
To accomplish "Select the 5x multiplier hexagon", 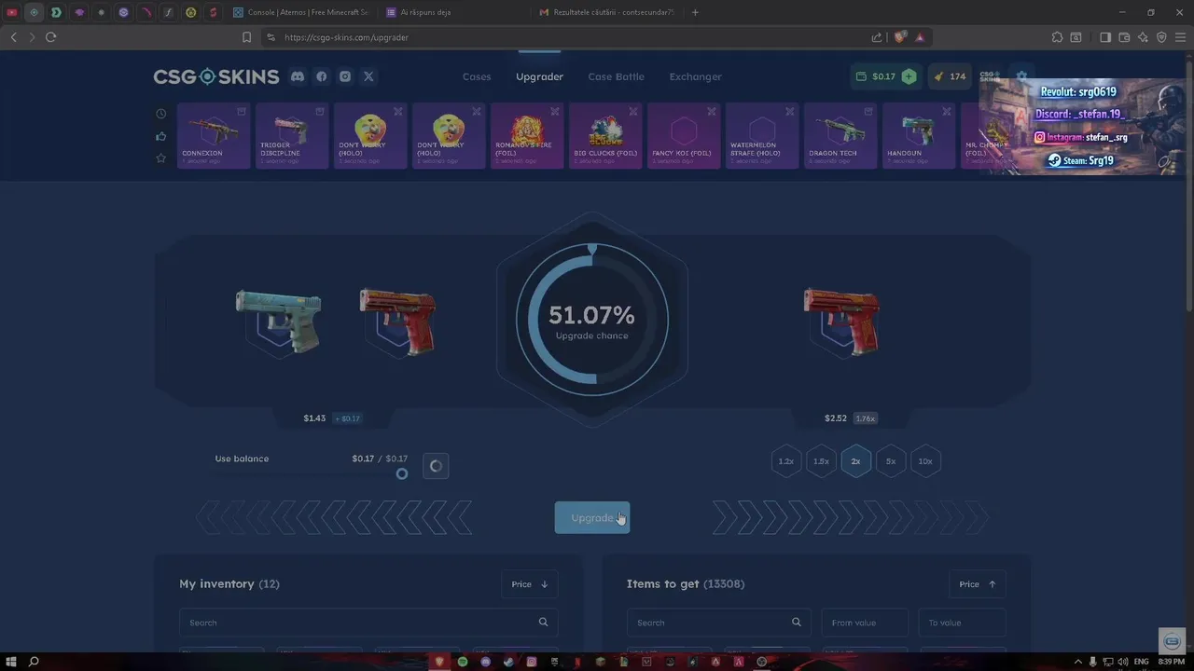I will coord(891,461).
